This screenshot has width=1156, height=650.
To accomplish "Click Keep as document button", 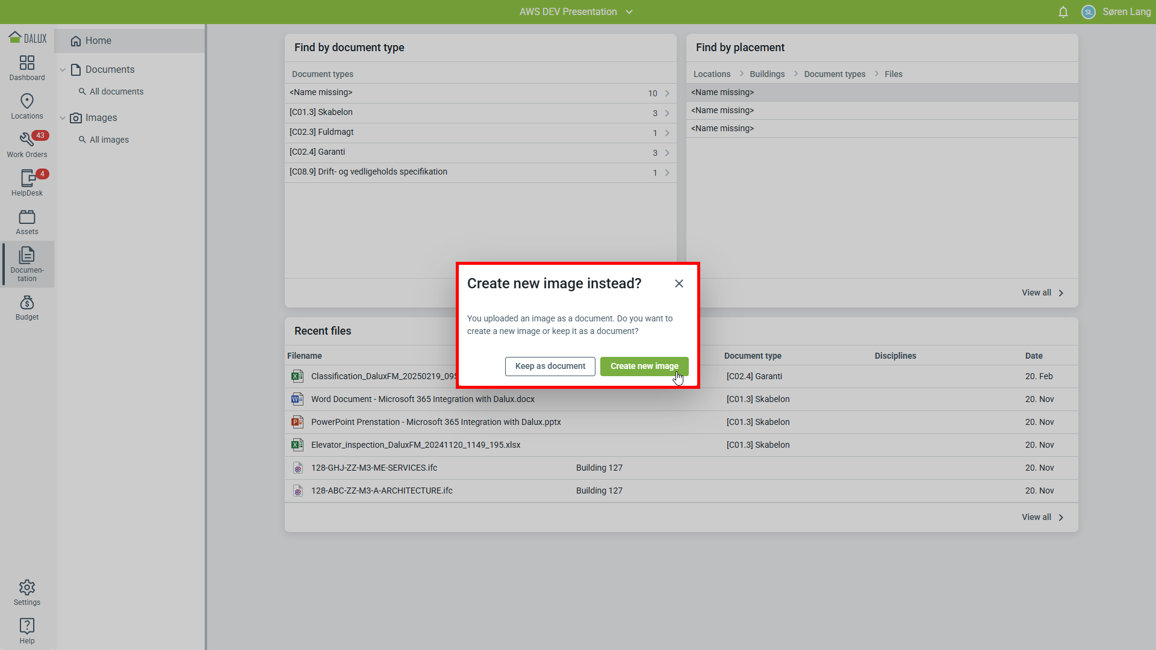I will 550,366.
